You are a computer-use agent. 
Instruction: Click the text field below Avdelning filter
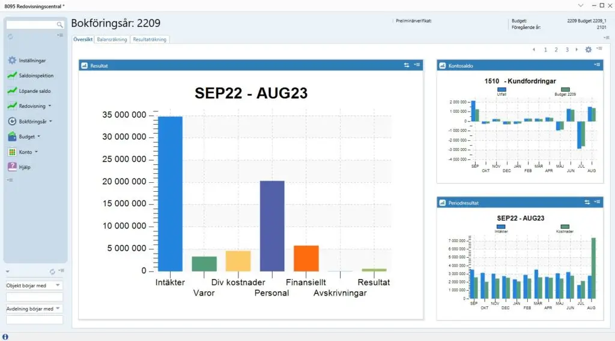coord(34,320)
